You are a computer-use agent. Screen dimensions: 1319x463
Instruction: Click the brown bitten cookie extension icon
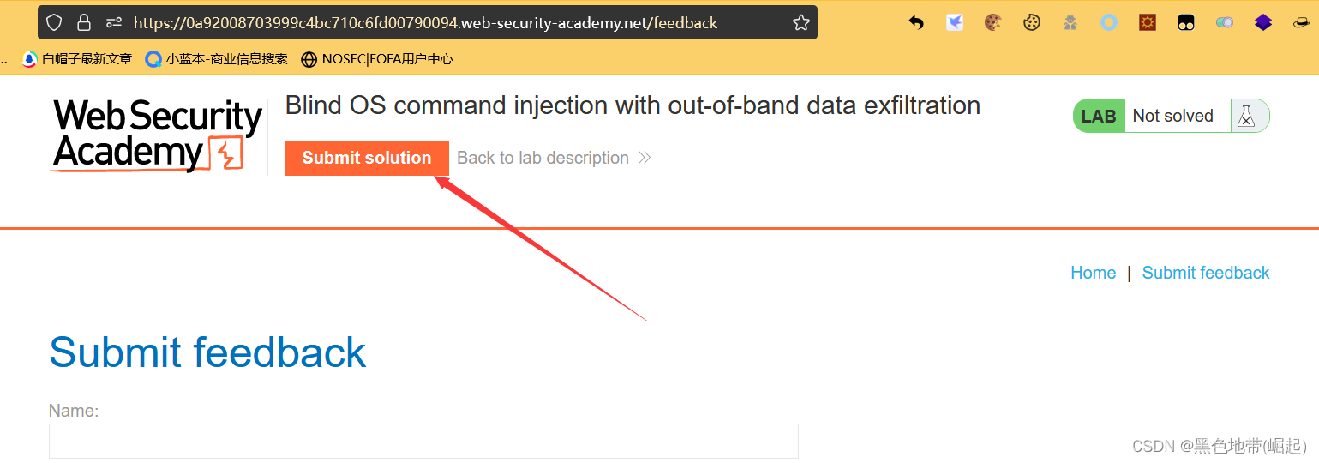[993, 23]
